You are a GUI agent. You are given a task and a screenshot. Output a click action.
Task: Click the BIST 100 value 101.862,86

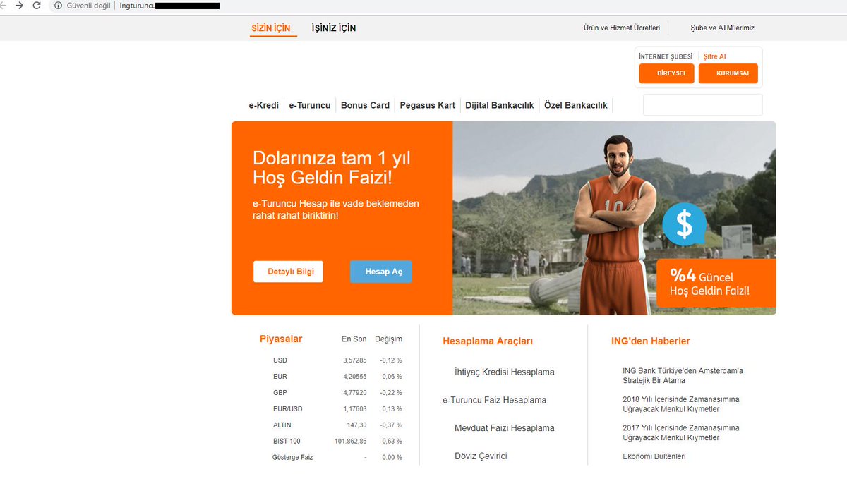(x=351, y=442)
